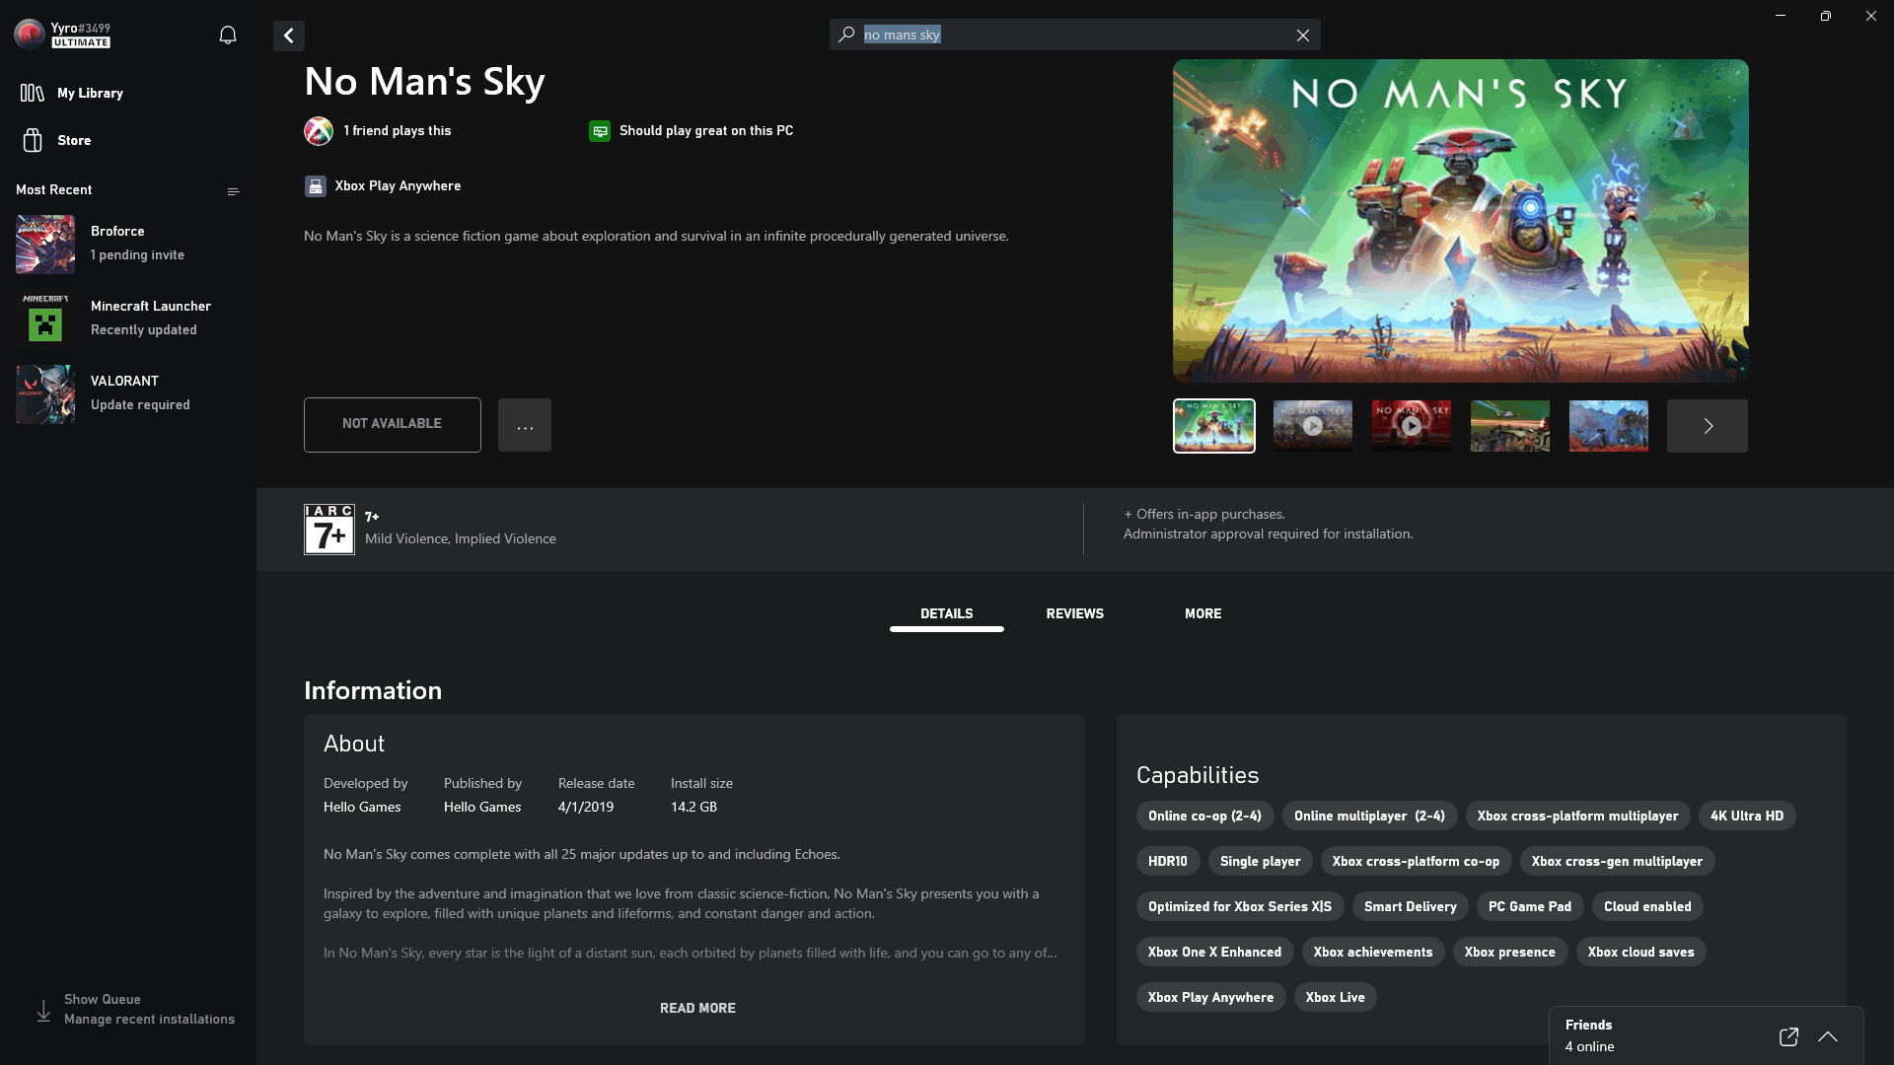This screenshot has width=1894, height=1065.
Task: Select the DETAILS tab
Action: (x=946, y=612)
